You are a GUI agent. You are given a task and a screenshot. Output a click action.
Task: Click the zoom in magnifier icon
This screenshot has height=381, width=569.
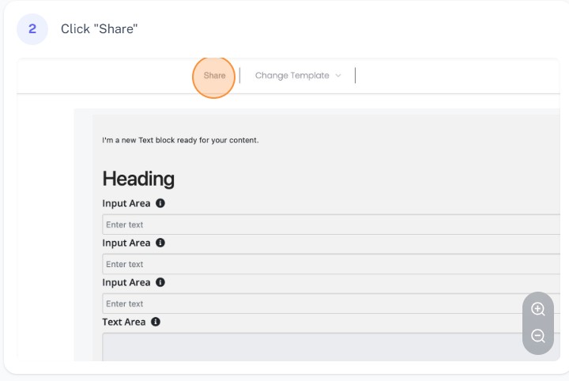pyautogui.click(x=538, y=309)
